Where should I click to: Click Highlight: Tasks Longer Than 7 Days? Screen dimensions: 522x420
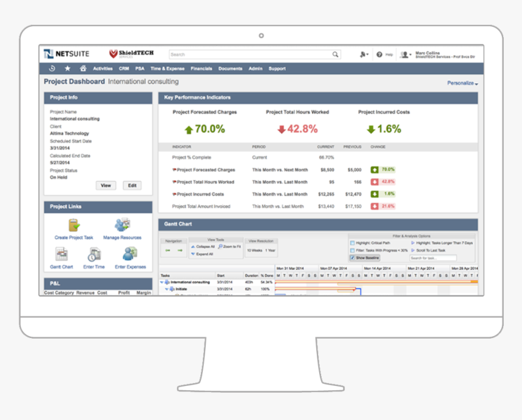coord(442,243)
